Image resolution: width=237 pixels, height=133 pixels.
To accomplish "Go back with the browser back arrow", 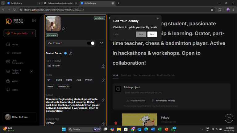I will (x=3, y=10).
